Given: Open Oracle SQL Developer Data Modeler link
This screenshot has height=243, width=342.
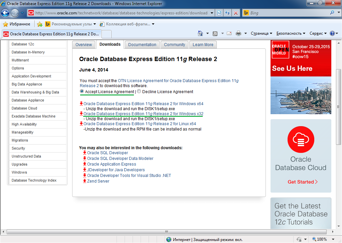Looking at the screenshot, I should tap(120, 159).
